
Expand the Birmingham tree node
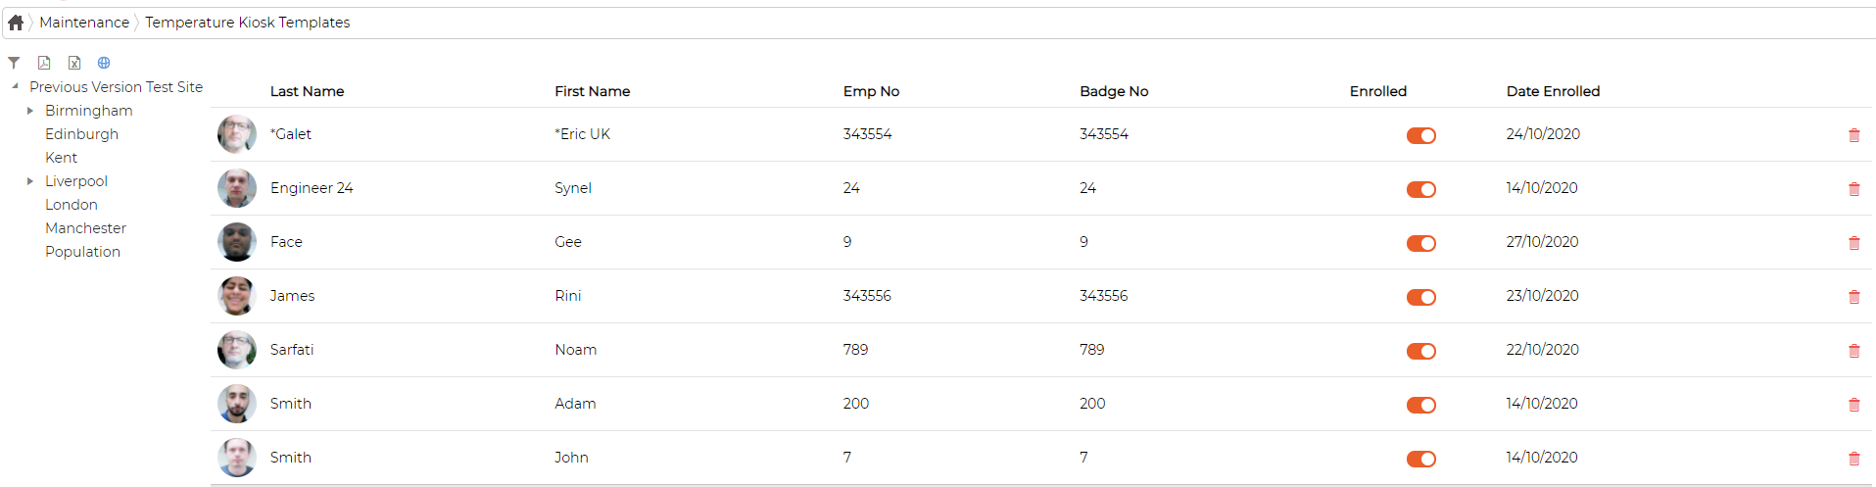[30, 111]
